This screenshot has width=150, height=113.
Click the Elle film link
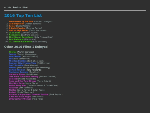[11, 59]
